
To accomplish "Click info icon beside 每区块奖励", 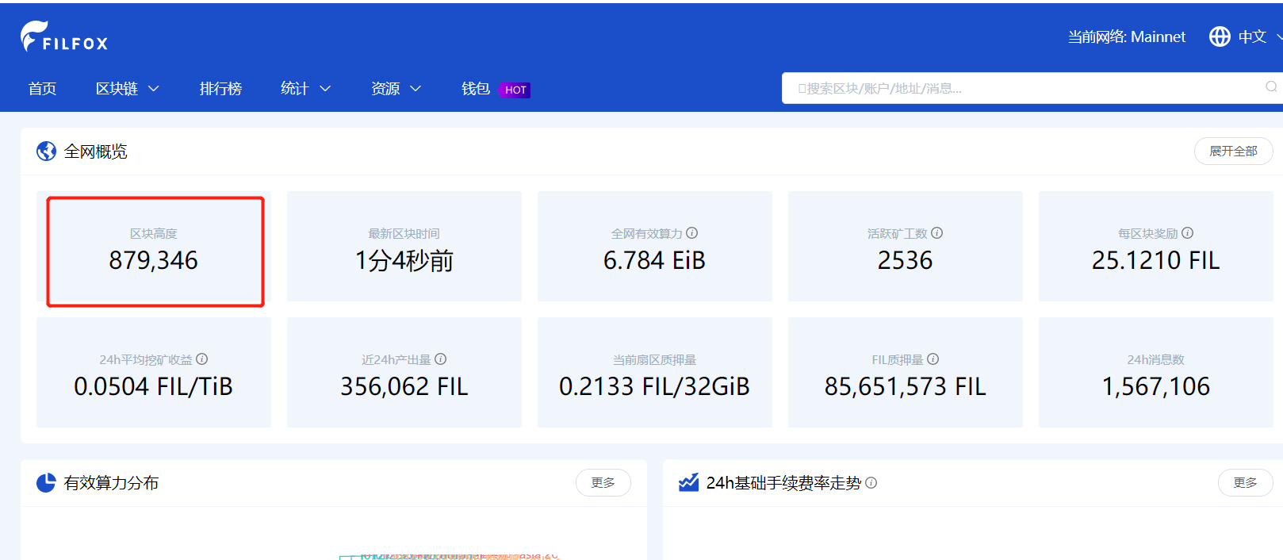I will (1188, 233).
